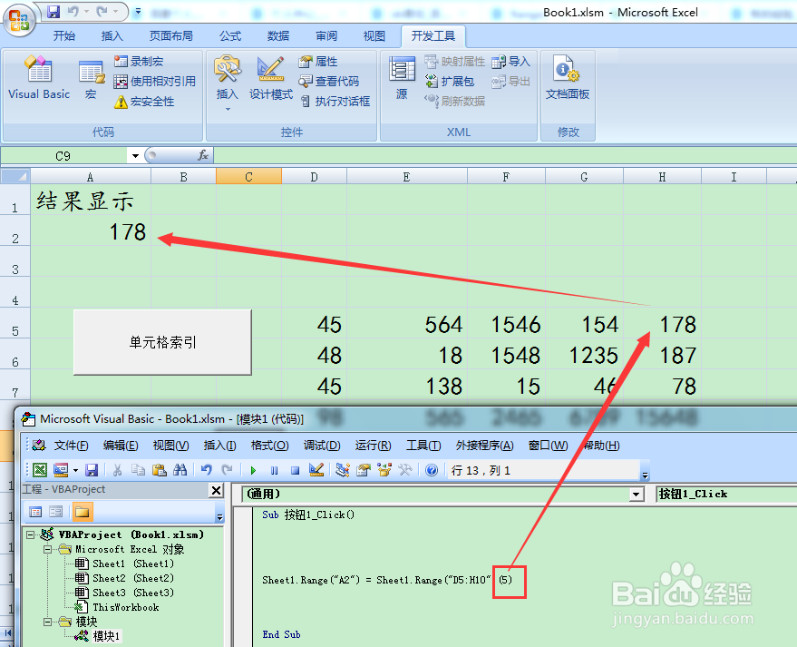Screen dimensions: 797x647
Task: Undo via Quick Access Toolbar
Action: 73,11
